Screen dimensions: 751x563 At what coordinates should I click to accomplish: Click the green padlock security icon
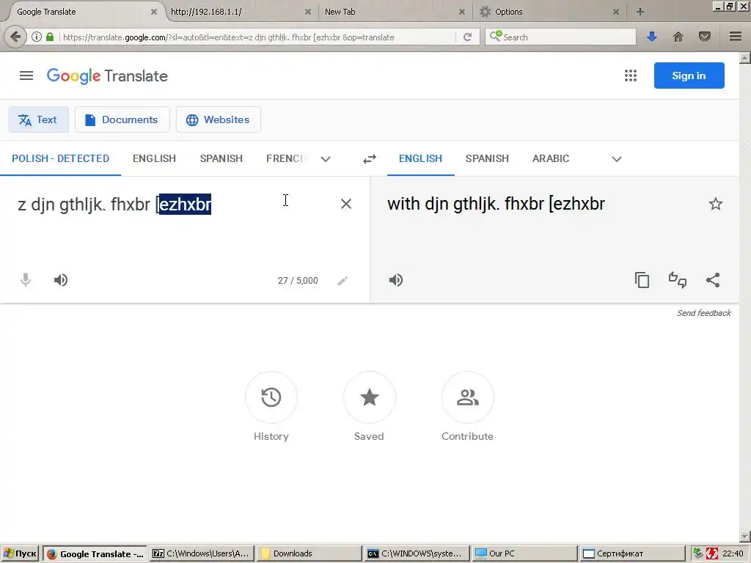[x=50, y=37]
